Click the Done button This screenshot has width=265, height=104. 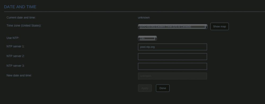tap(163, 88)
